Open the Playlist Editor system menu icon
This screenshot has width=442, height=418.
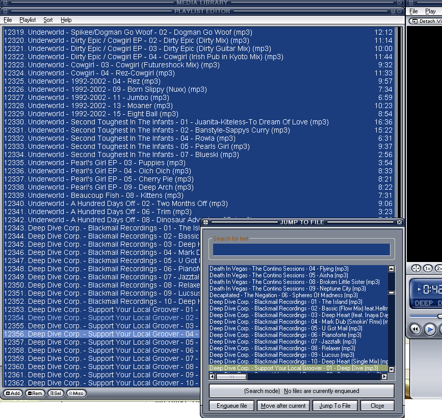pyautogui.click(x=5, y=11)
